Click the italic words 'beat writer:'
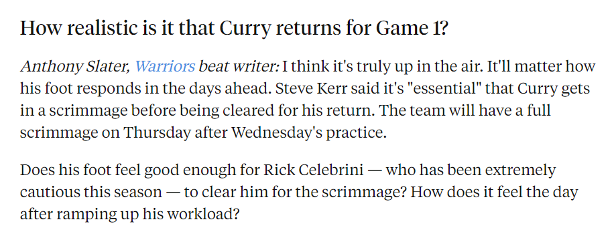The image size is (614, 246). click(x=239, y=67)
